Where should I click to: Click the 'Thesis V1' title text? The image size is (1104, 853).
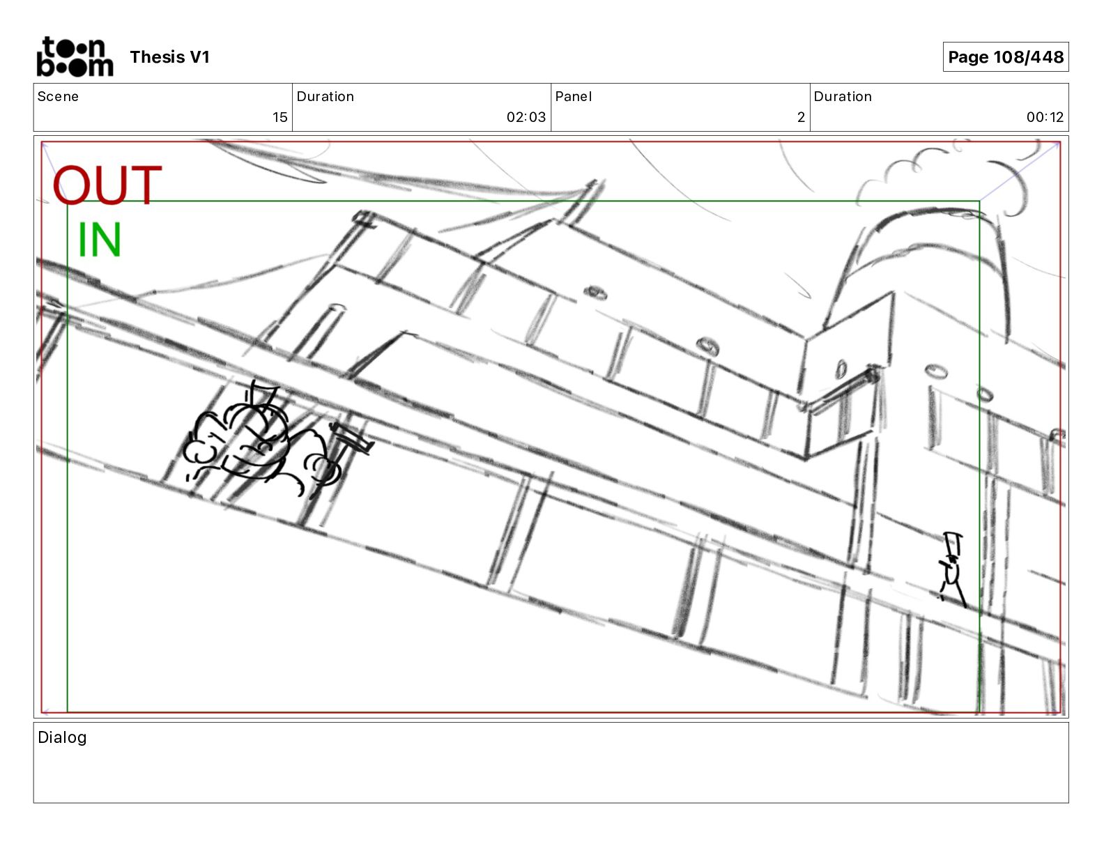(x=169, y=57)
